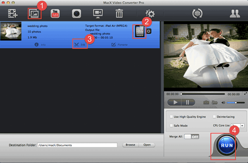Pause the preview playback

188,102
